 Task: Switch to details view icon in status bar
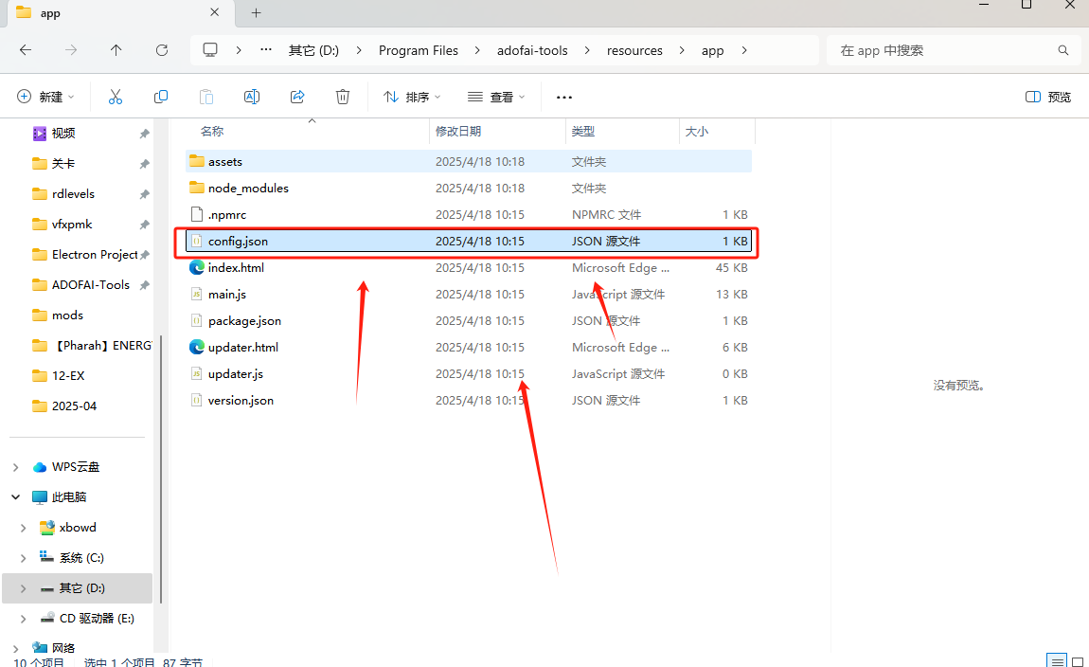pos(1057,660)
